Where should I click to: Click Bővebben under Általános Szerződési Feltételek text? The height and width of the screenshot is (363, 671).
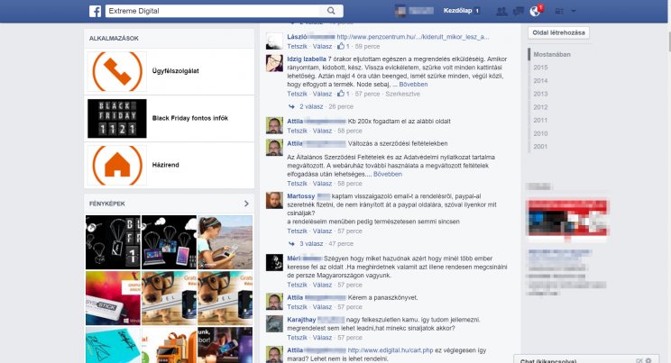point(387,175)
